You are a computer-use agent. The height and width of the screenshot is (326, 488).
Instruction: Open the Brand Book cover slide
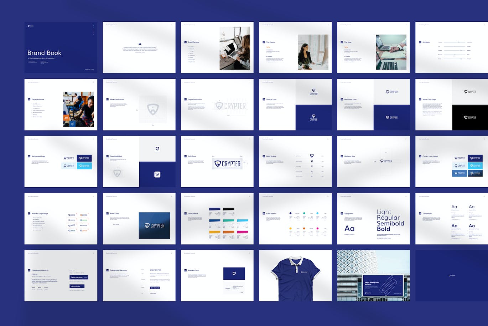click(x=61, y=47)
